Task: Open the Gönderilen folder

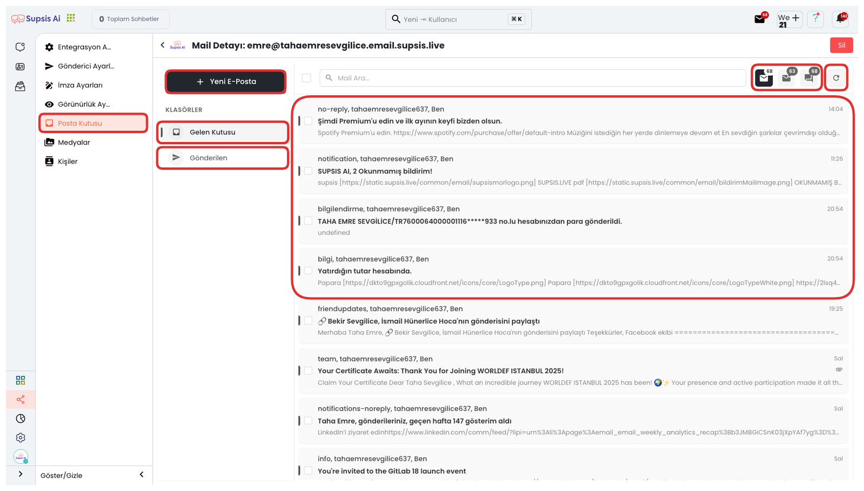Action: (223, 158)
